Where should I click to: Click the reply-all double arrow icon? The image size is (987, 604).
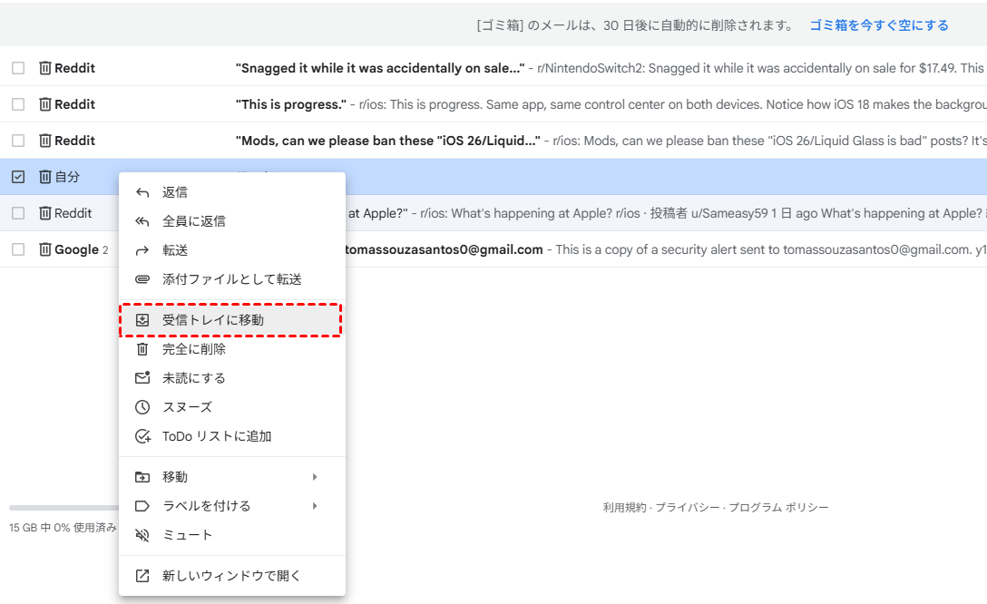tap(142, 221)
